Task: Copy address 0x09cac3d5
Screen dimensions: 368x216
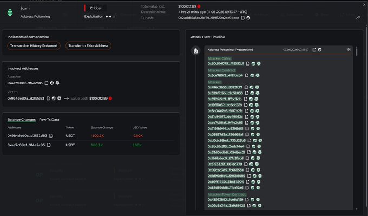Action: pyautogui.click(x=247, y=170)
